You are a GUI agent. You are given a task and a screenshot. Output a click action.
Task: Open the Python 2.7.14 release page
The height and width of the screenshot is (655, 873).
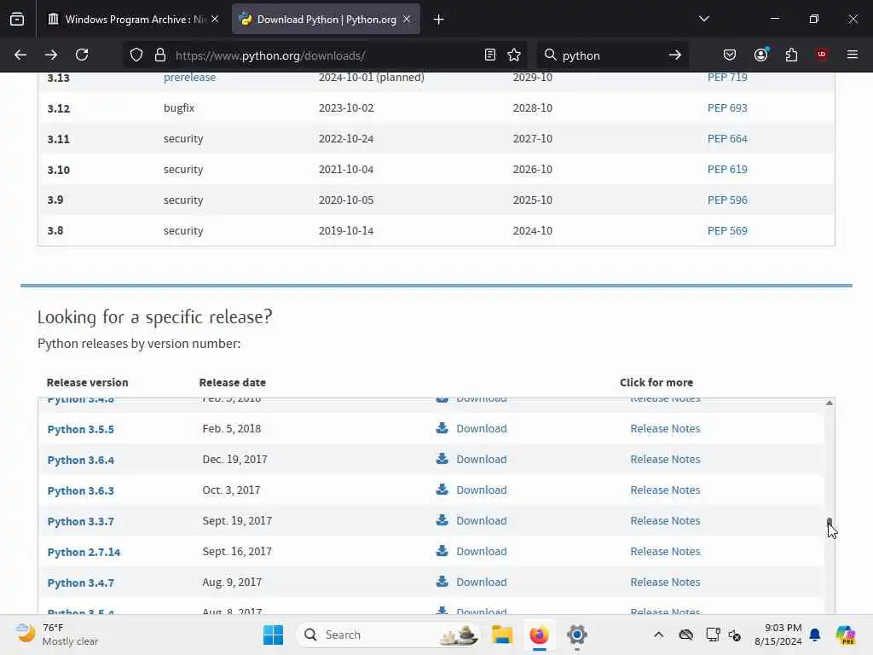pos(84,552)
